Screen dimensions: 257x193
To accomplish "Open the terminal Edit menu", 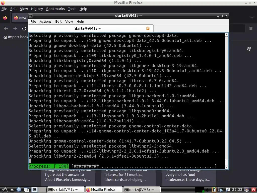I will [x=58, y=22].
